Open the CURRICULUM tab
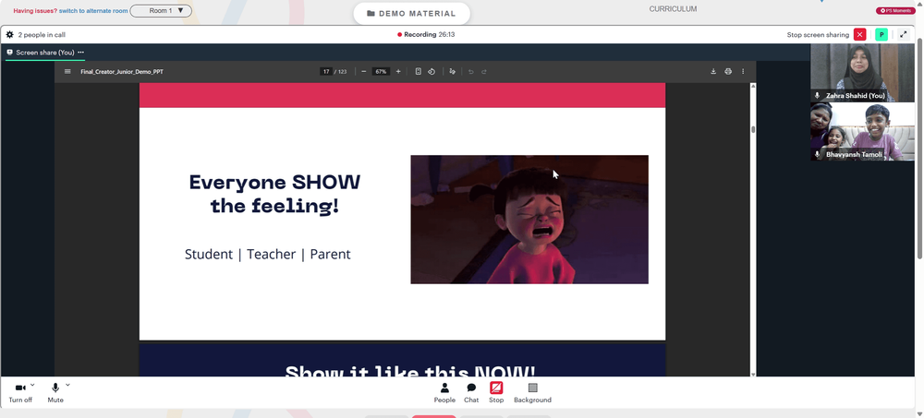The height and width of the screenshot is (418, 924). (673, 9)
